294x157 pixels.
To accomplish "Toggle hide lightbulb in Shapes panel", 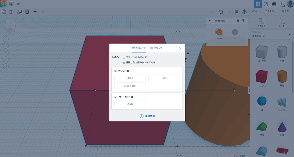I will pos(243,21).
